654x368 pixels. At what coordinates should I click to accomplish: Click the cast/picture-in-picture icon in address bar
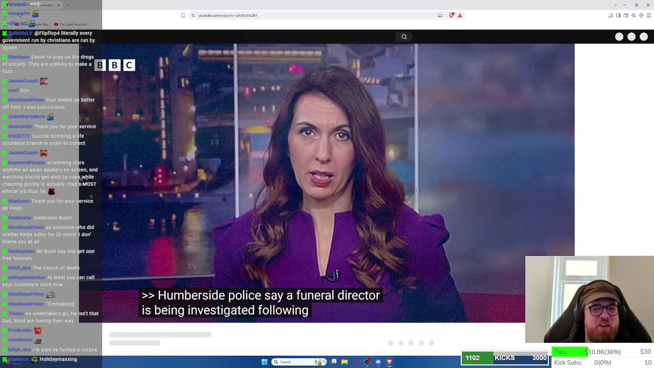point(440,15)
